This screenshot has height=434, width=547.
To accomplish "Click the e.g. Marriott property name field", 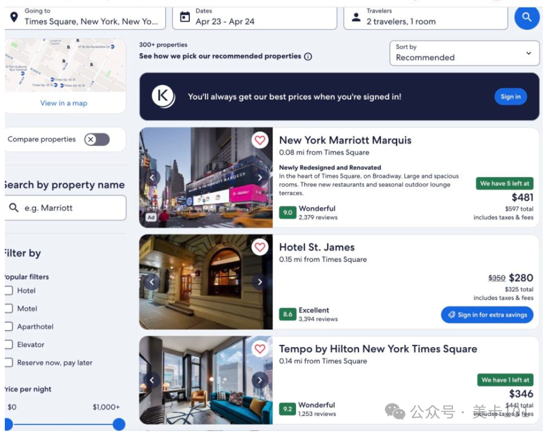I will click(65, 208).
